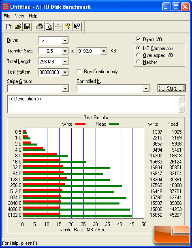This screenshot has width=192, height=248.
Task: Print results using the printer icon
Action: [40, 26]
